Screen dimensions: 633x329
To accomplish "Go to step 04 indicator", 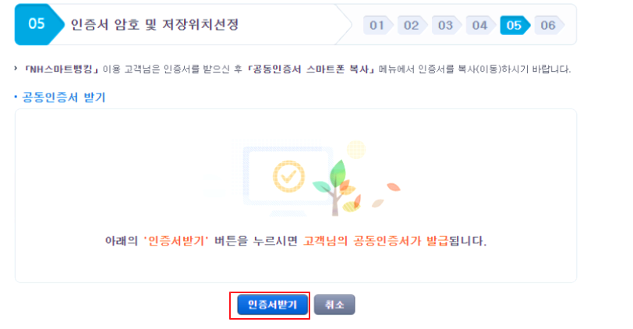I will pos(480,26).
